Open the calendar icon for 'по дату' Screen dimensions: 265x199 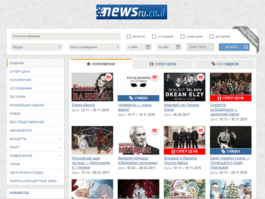pyautogui.click(x=178, y=47)
